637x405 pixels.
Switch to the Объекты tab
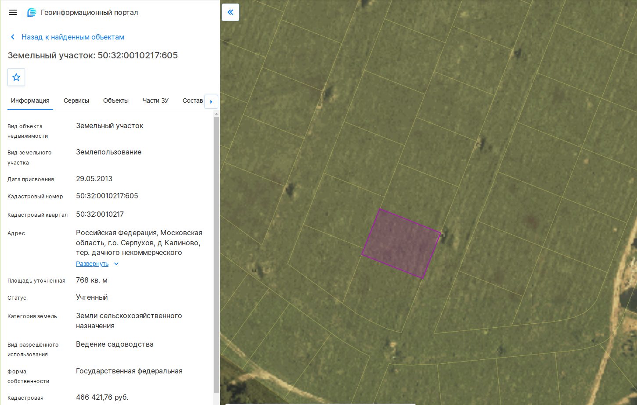click(116, 100)
